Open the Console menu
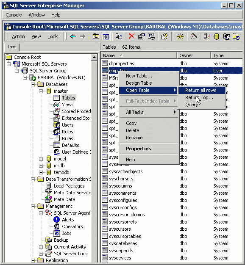 point(14,15)
